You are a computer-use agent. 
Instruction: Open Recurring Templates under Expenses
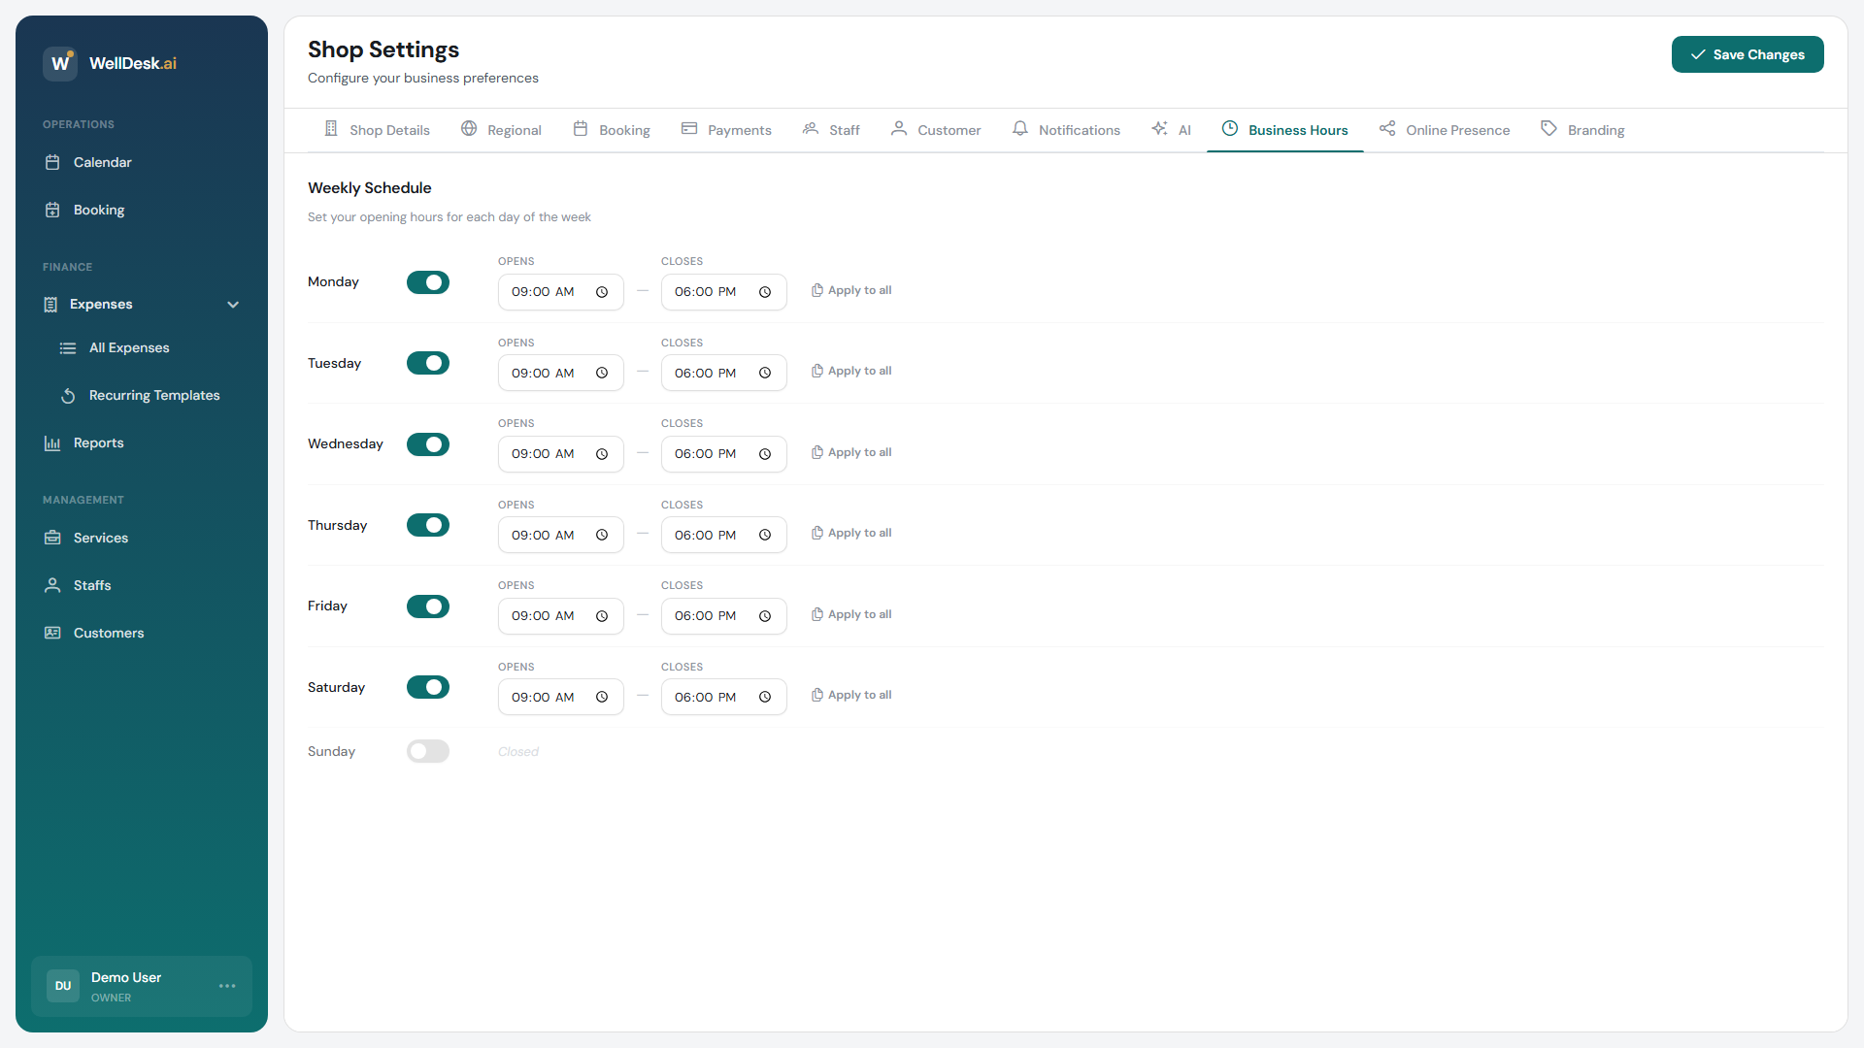(153, 395)
